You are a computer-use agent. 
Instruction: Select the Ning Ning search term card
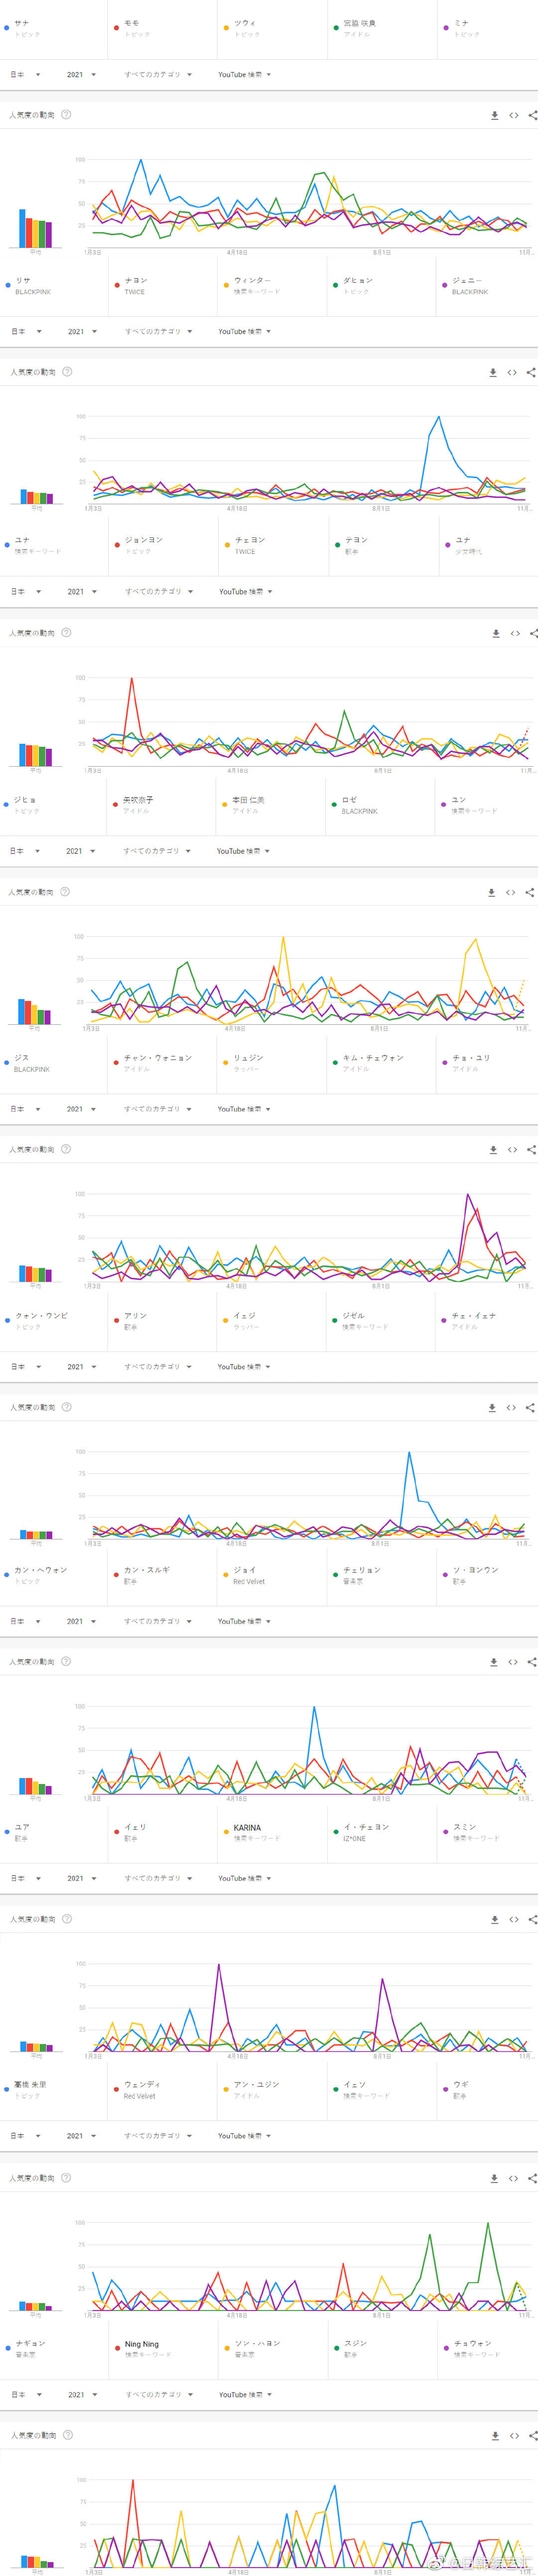coord(163,2349)
